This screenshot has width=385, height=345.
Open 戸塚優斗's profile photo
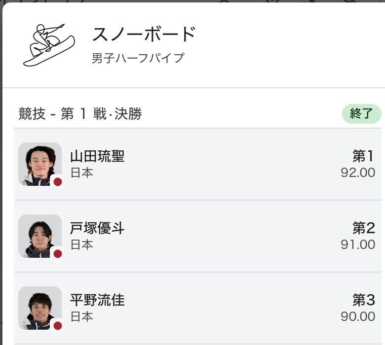[x=39, y=236]
